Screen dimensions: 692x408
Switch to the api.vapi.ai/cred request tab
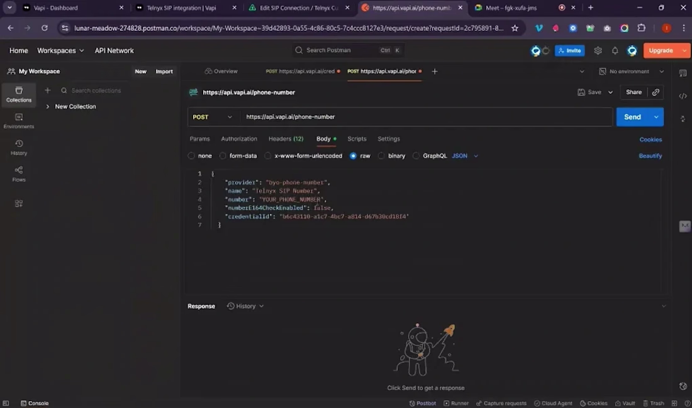pyautogui.click(x=303, y=71)
